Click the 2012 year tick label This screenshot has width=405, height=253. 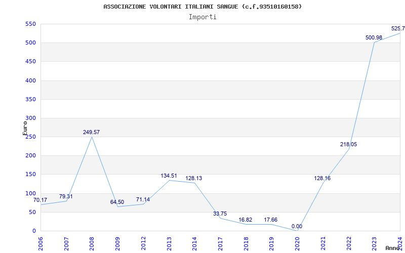pyautogui.click(x=143, y=243)
